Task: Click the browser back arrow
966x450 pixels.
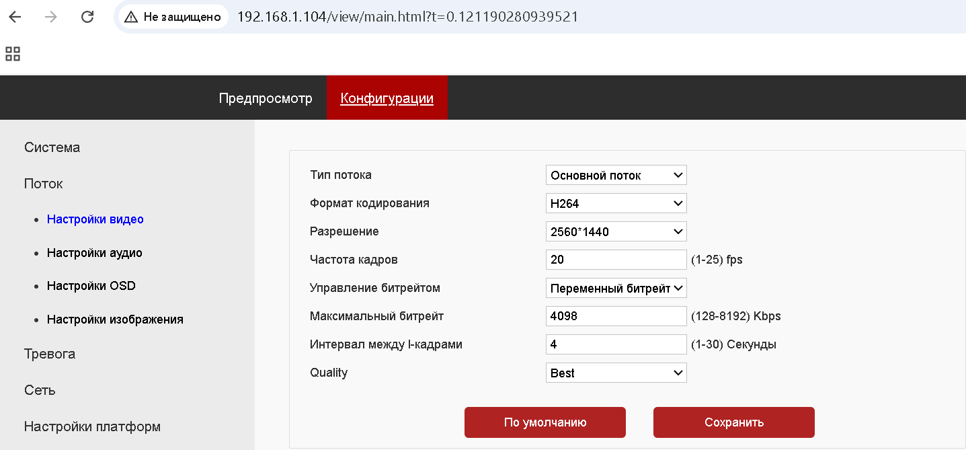Action: pos(15,17)
